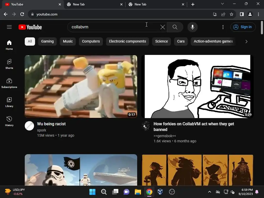The image size is (264, 198).
Task: Open the Chrome profile icon
Action: pyautogui.click(x=250, y=14)
